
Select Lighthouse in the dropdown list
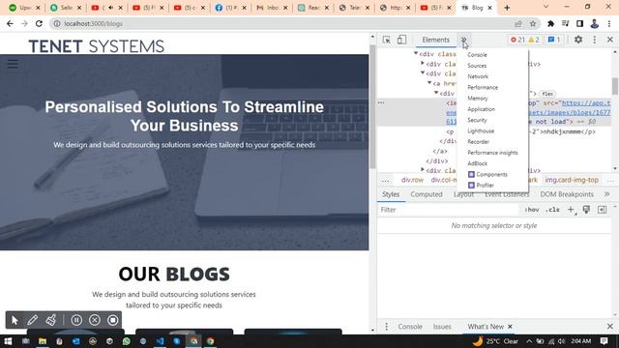(x=481, y=131)
